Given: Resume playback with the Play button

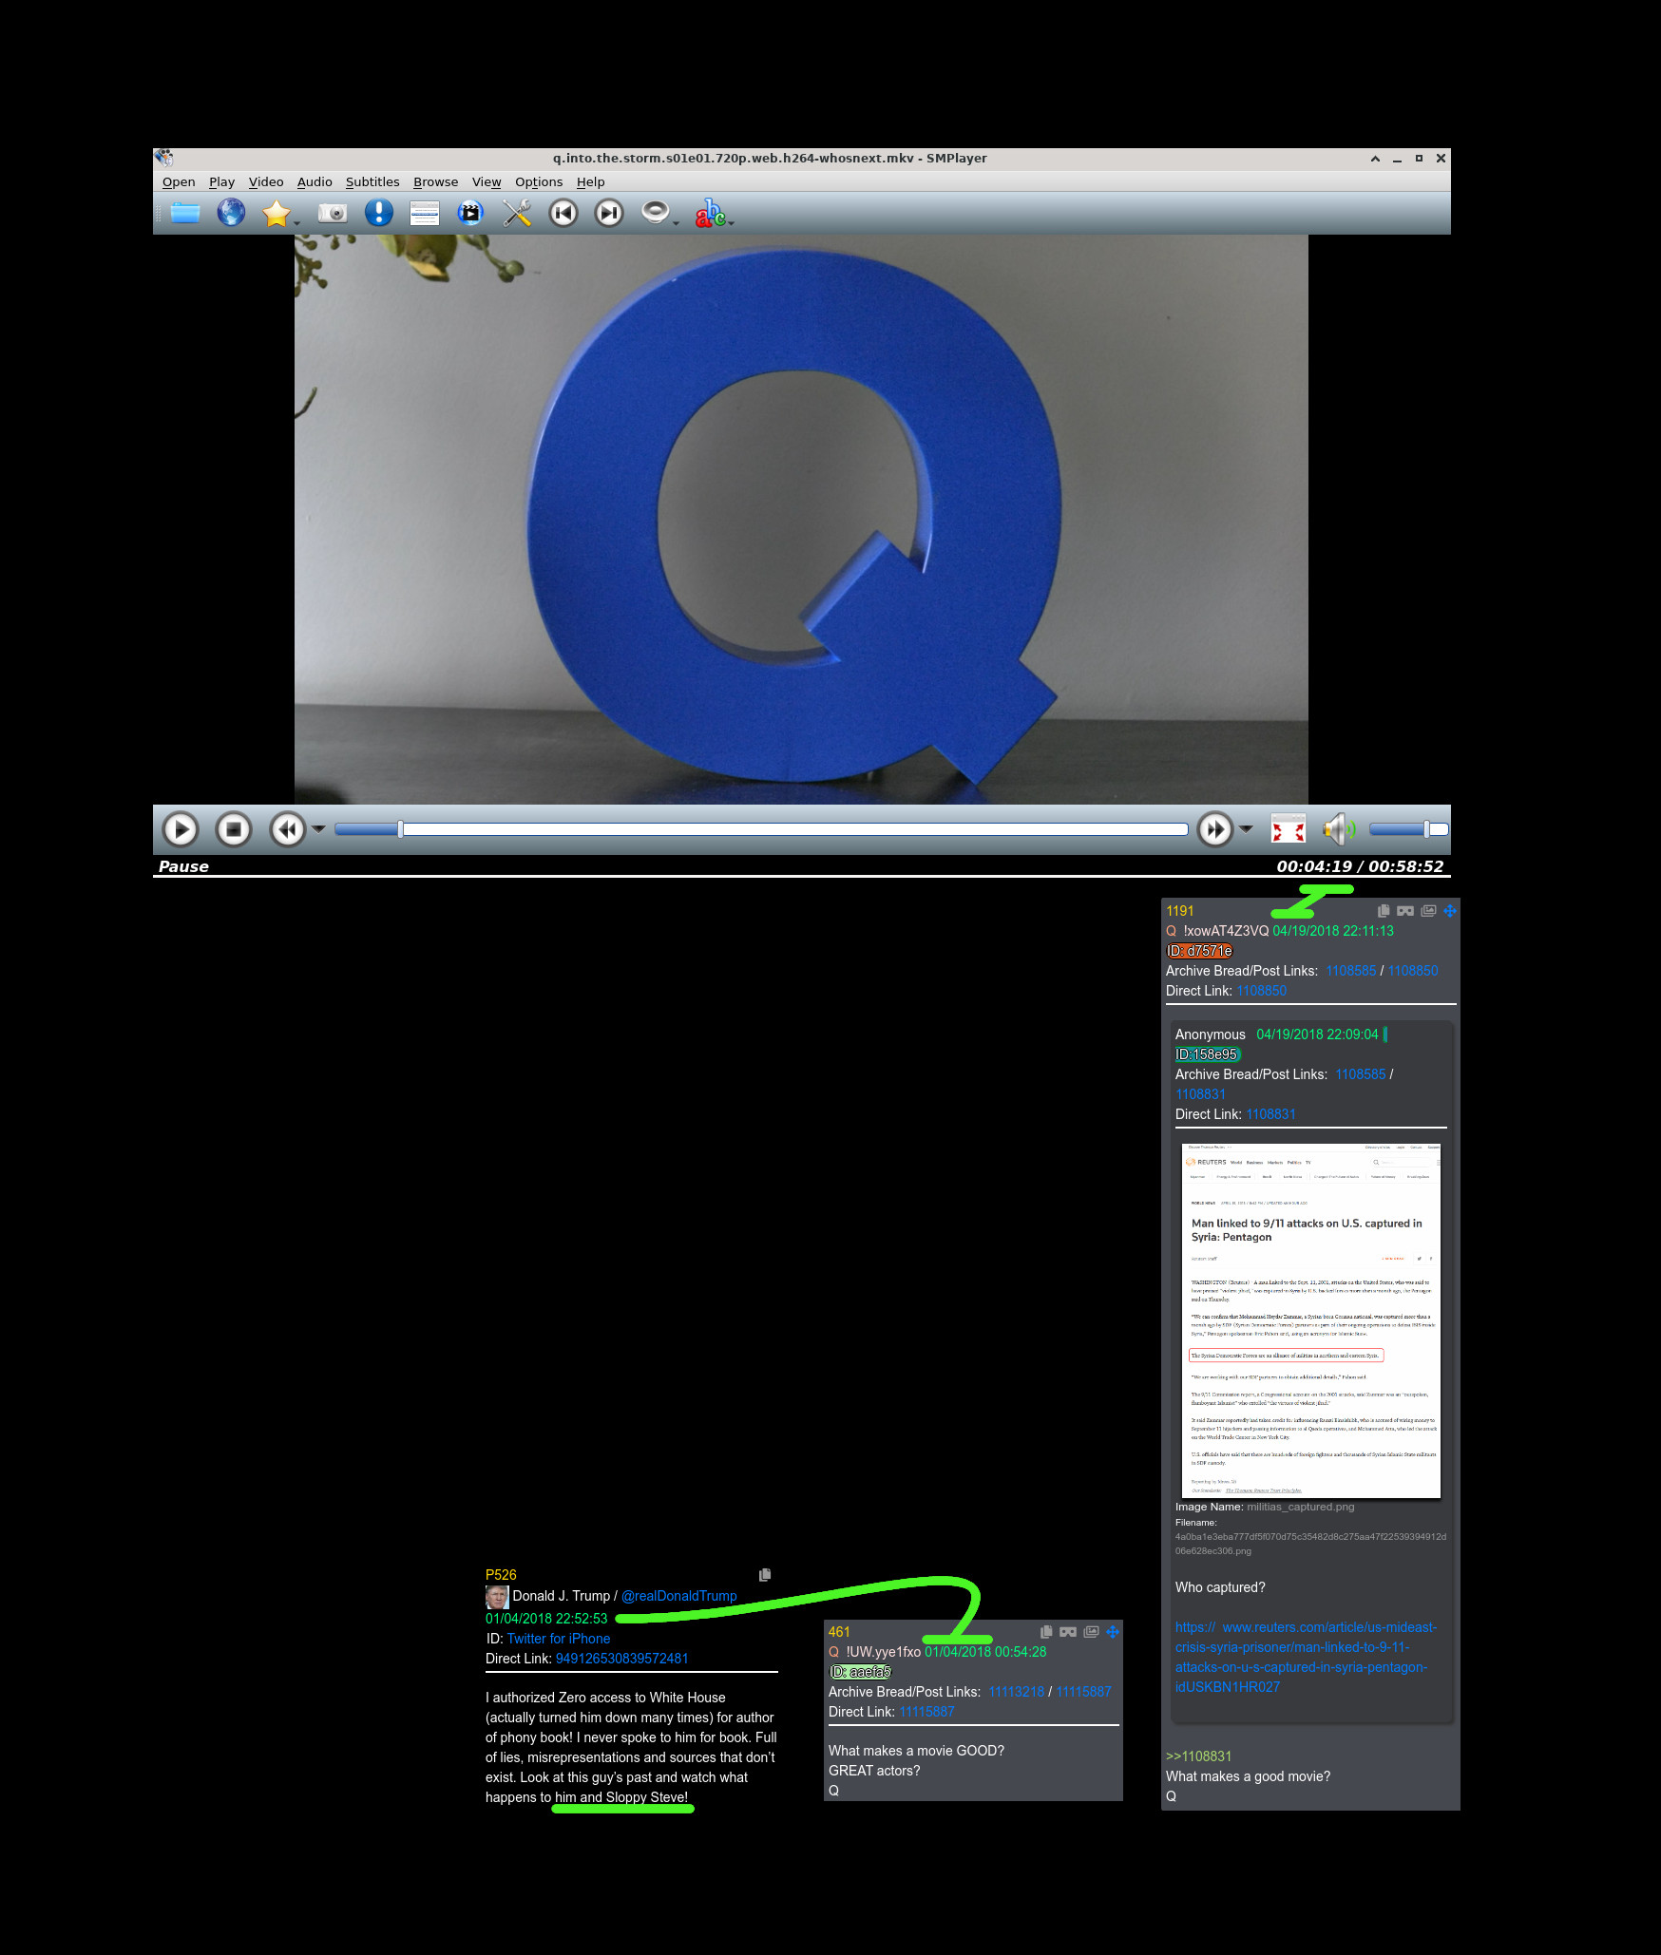Looking at the screenshot, I should [181, 829].
